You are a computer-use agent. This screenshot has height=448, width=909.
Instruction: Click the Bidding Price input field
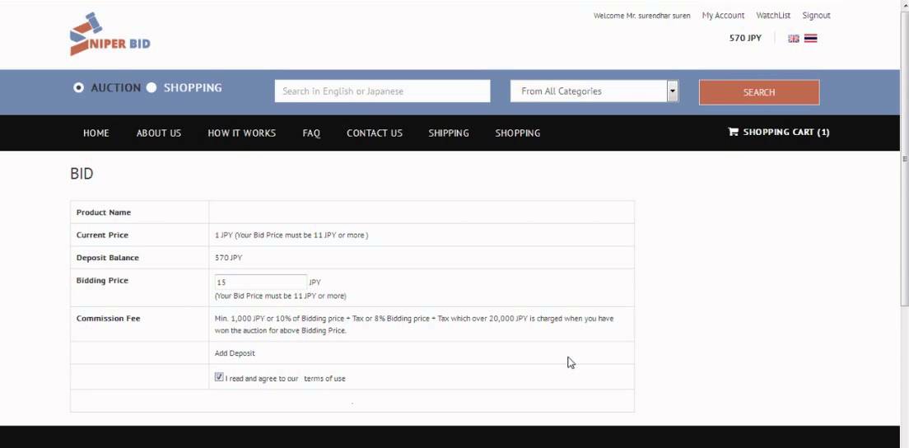[261, 282]
